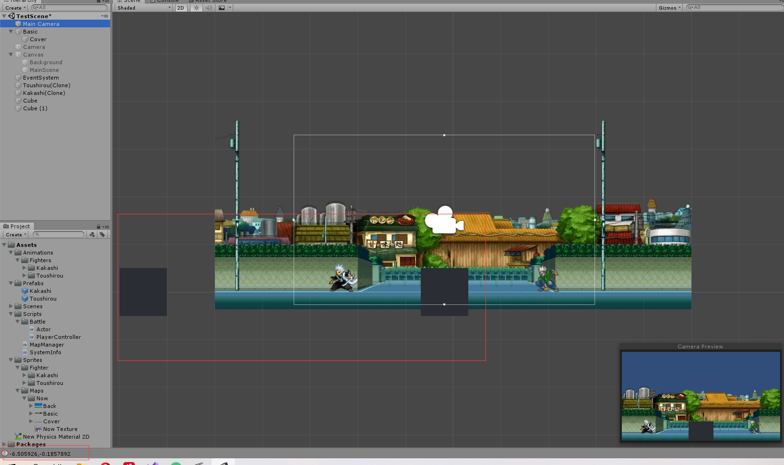This screenshot has width=784, height=465.
Task: Collapse the Prefabs folder
Action: click(x=11, y=283)
